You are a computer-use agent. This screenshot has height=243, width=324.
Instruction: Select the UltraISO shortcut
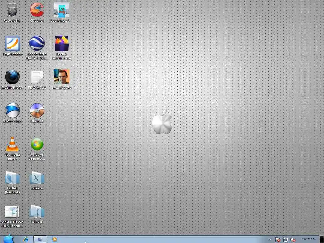[37, 113]
